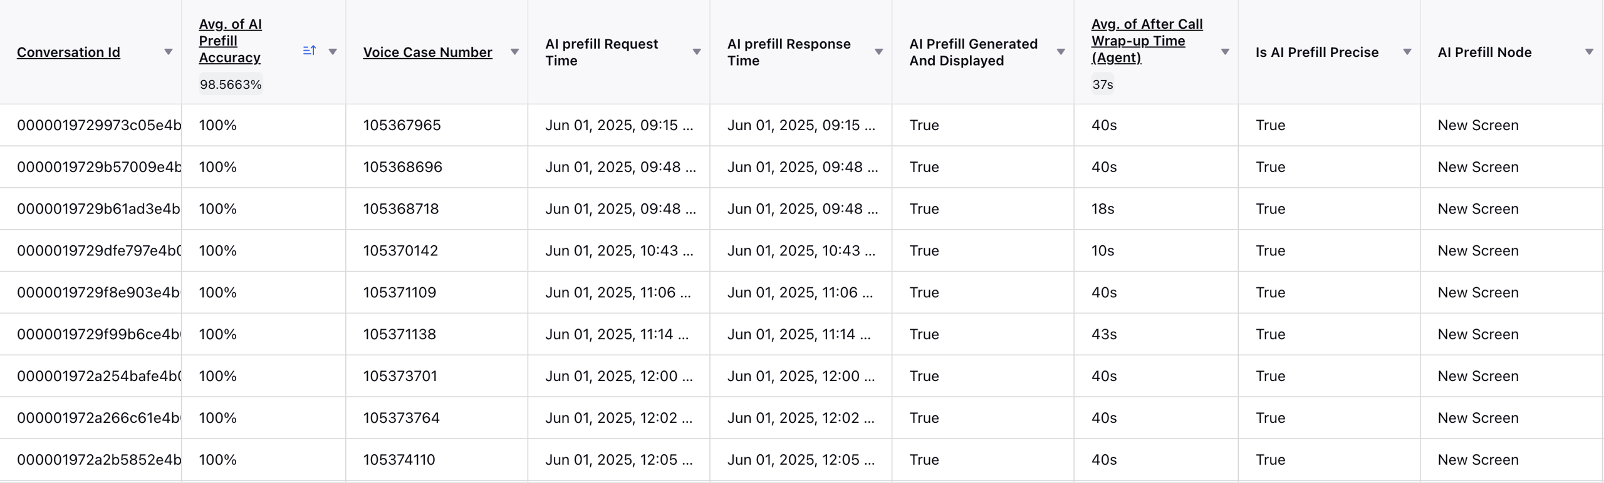Click the Avg. of After Call Wrap-up Time header
Image resolution: width=1604 pixels, height=483 pixels.
[x=1147, y=41]
